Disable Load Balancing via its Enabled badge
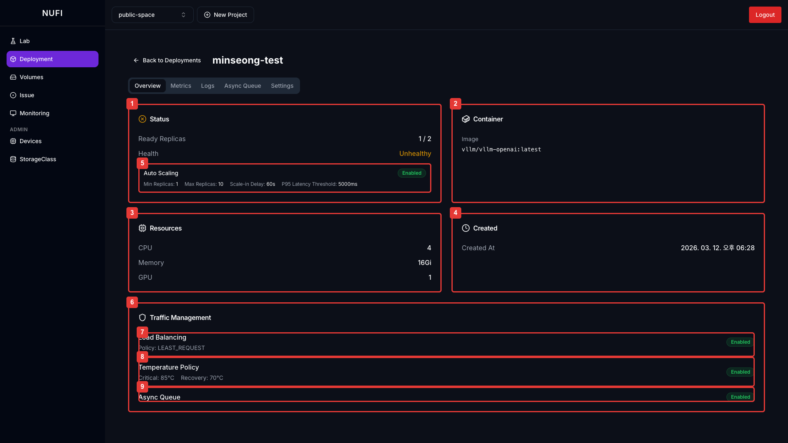Viewport: 788px width, 443px height. (740, 342)
